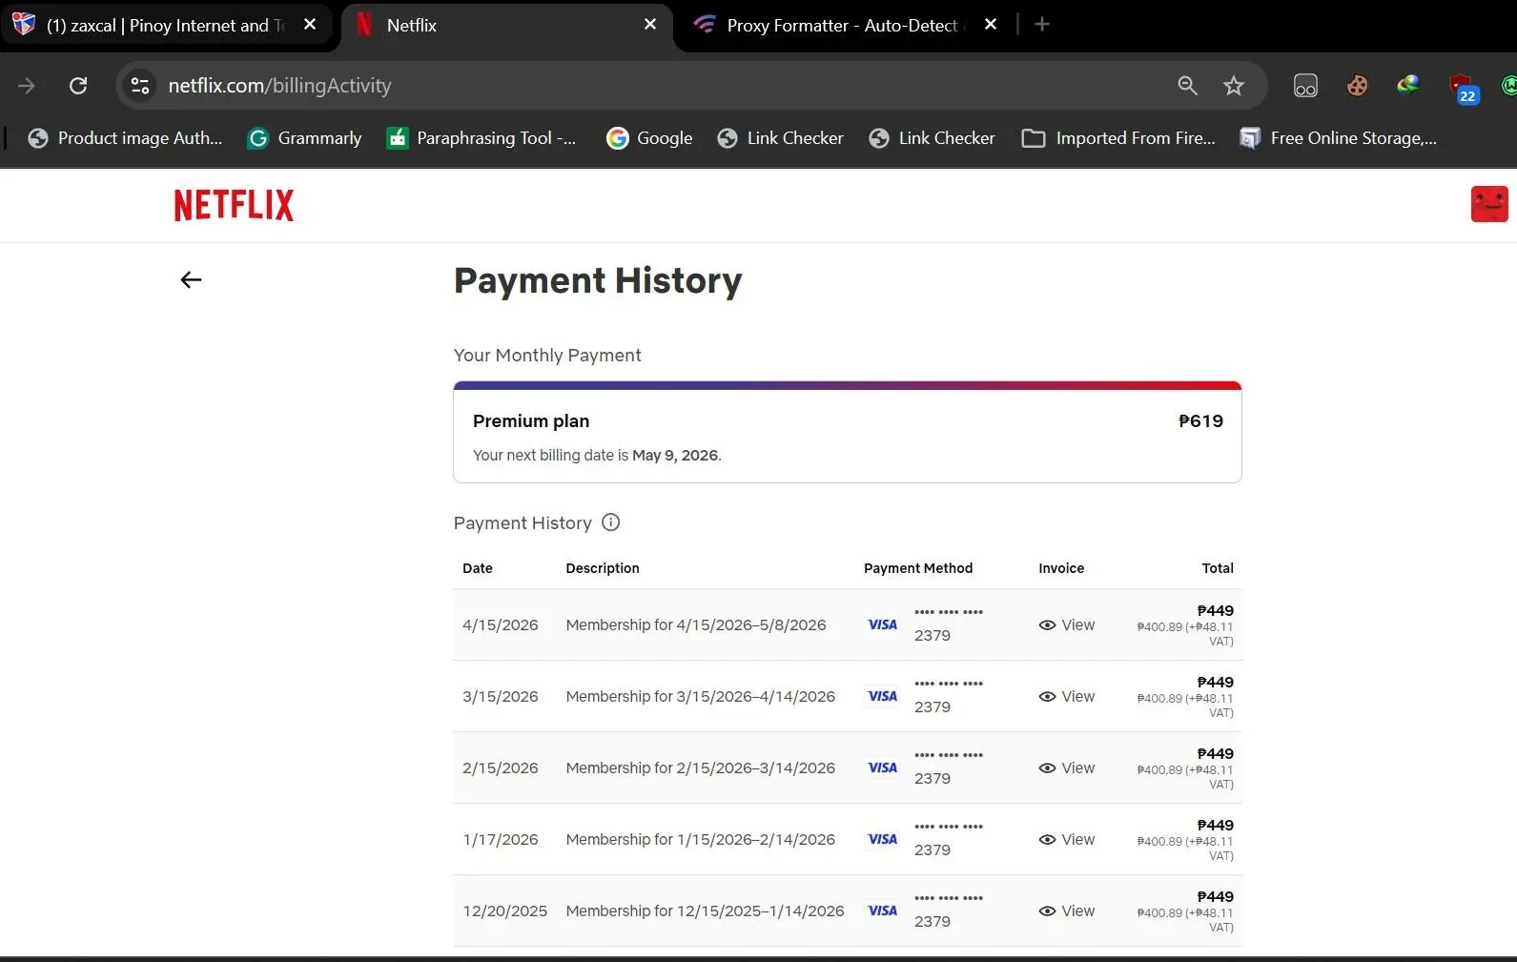Viewport: 1517px width, 962px height.
Task: Click the Date column header
Action: coord(478,568)
